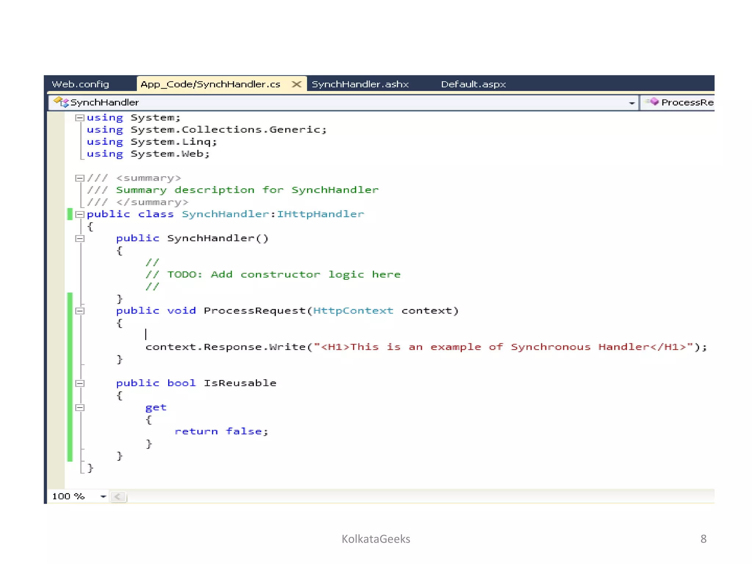Open the 100 % zoom dropdown
The width and height of the screenshot is (752, 564).
[x=103, y=496]
